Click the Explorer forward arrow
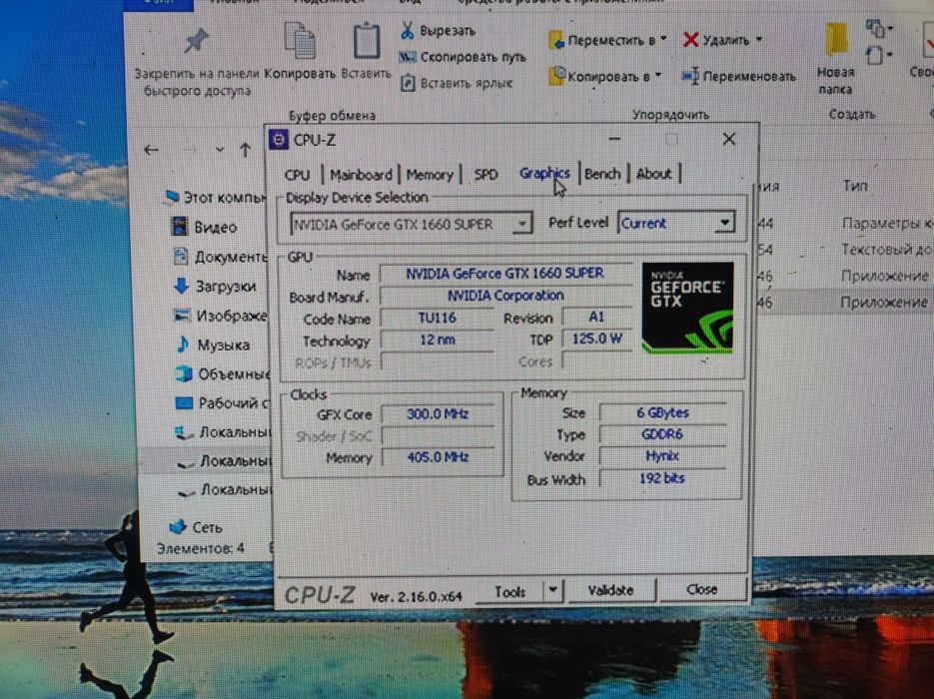 pos(189,150)
